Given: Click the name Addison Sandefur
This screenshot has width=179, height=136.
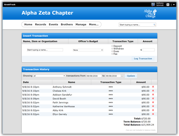Looking at the screenshot, I should [x=62, y=95].
